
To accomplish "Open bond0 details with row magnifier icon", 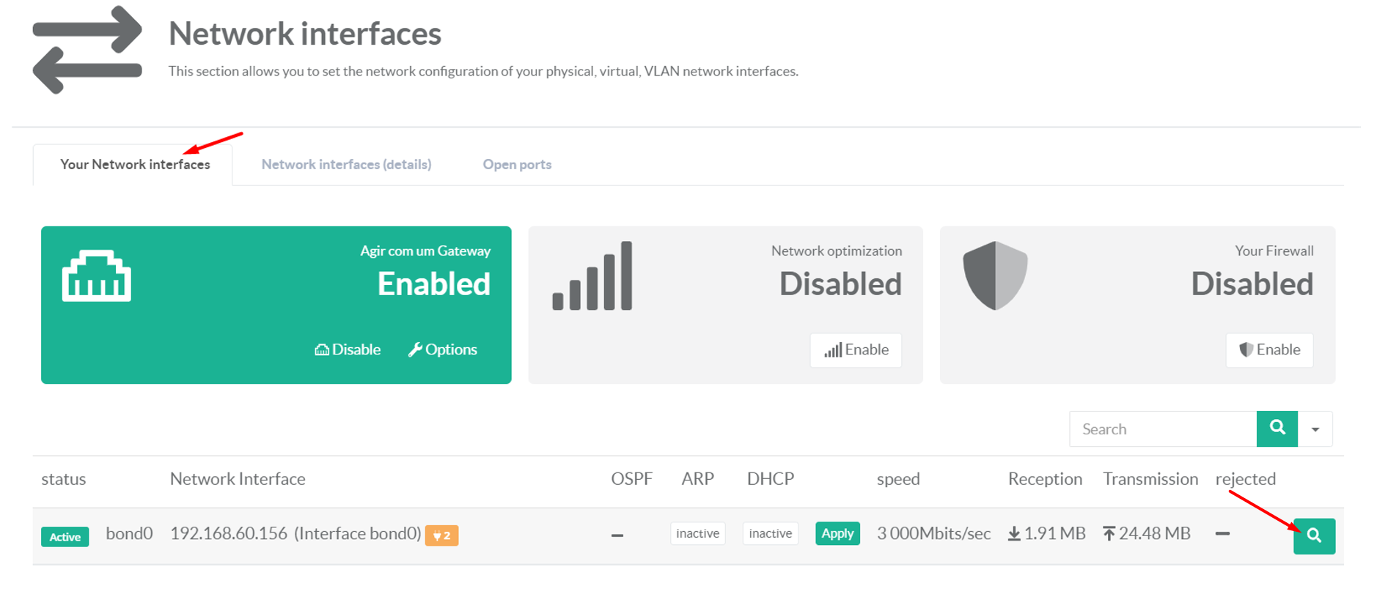I will 1313,535.
